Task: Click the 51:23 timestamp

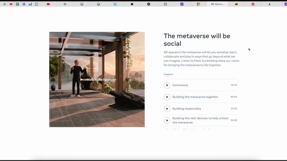Action: 234,109
